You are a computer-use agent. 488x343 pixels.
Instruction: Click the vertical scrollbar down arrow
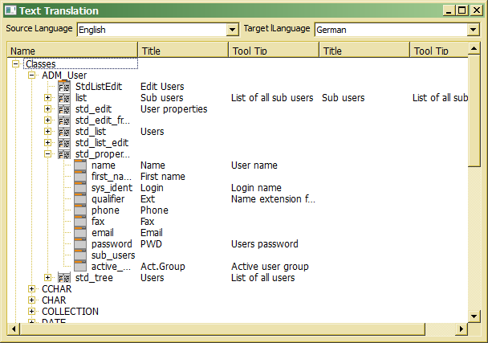point(474,316)
